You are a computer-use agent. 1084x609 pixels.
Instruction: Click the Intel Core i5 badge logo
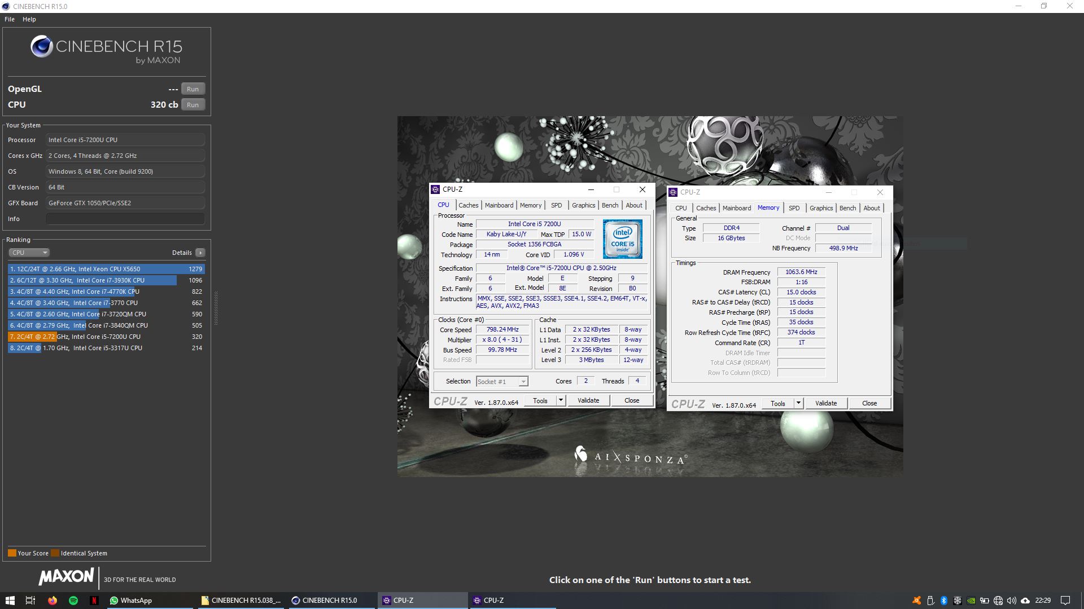pyautogui.click(x=623, y=239)
